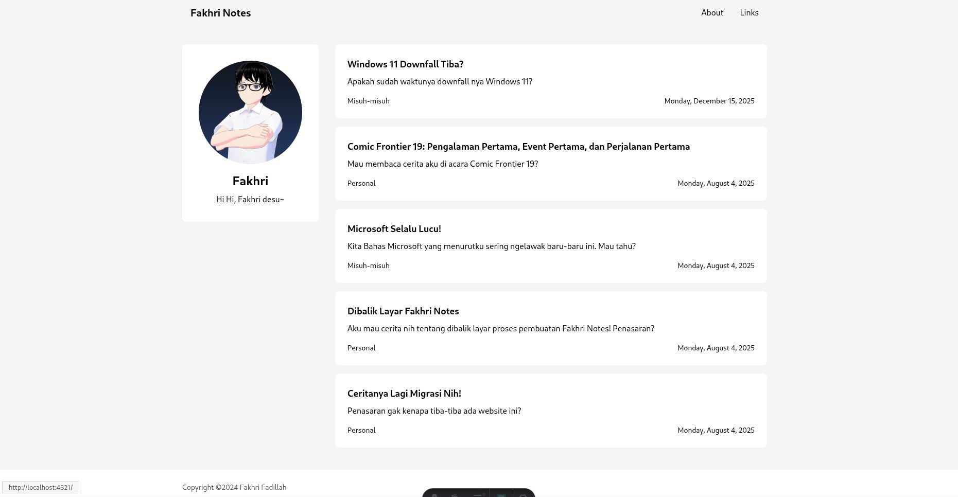Open the About page in navigation
Viewport: 958px width, 497px height.
[712, 13]
